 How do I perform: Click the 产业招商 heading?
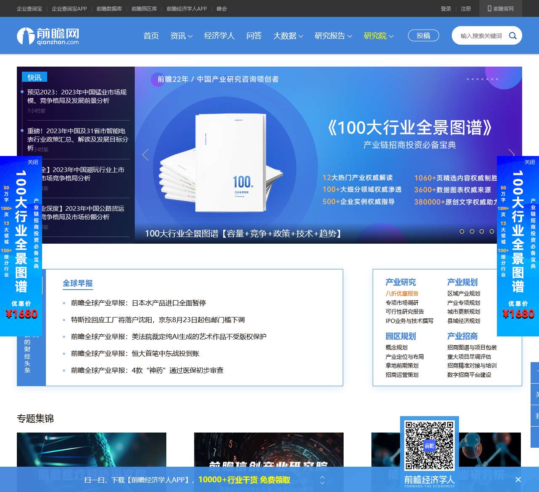point(462,336)
